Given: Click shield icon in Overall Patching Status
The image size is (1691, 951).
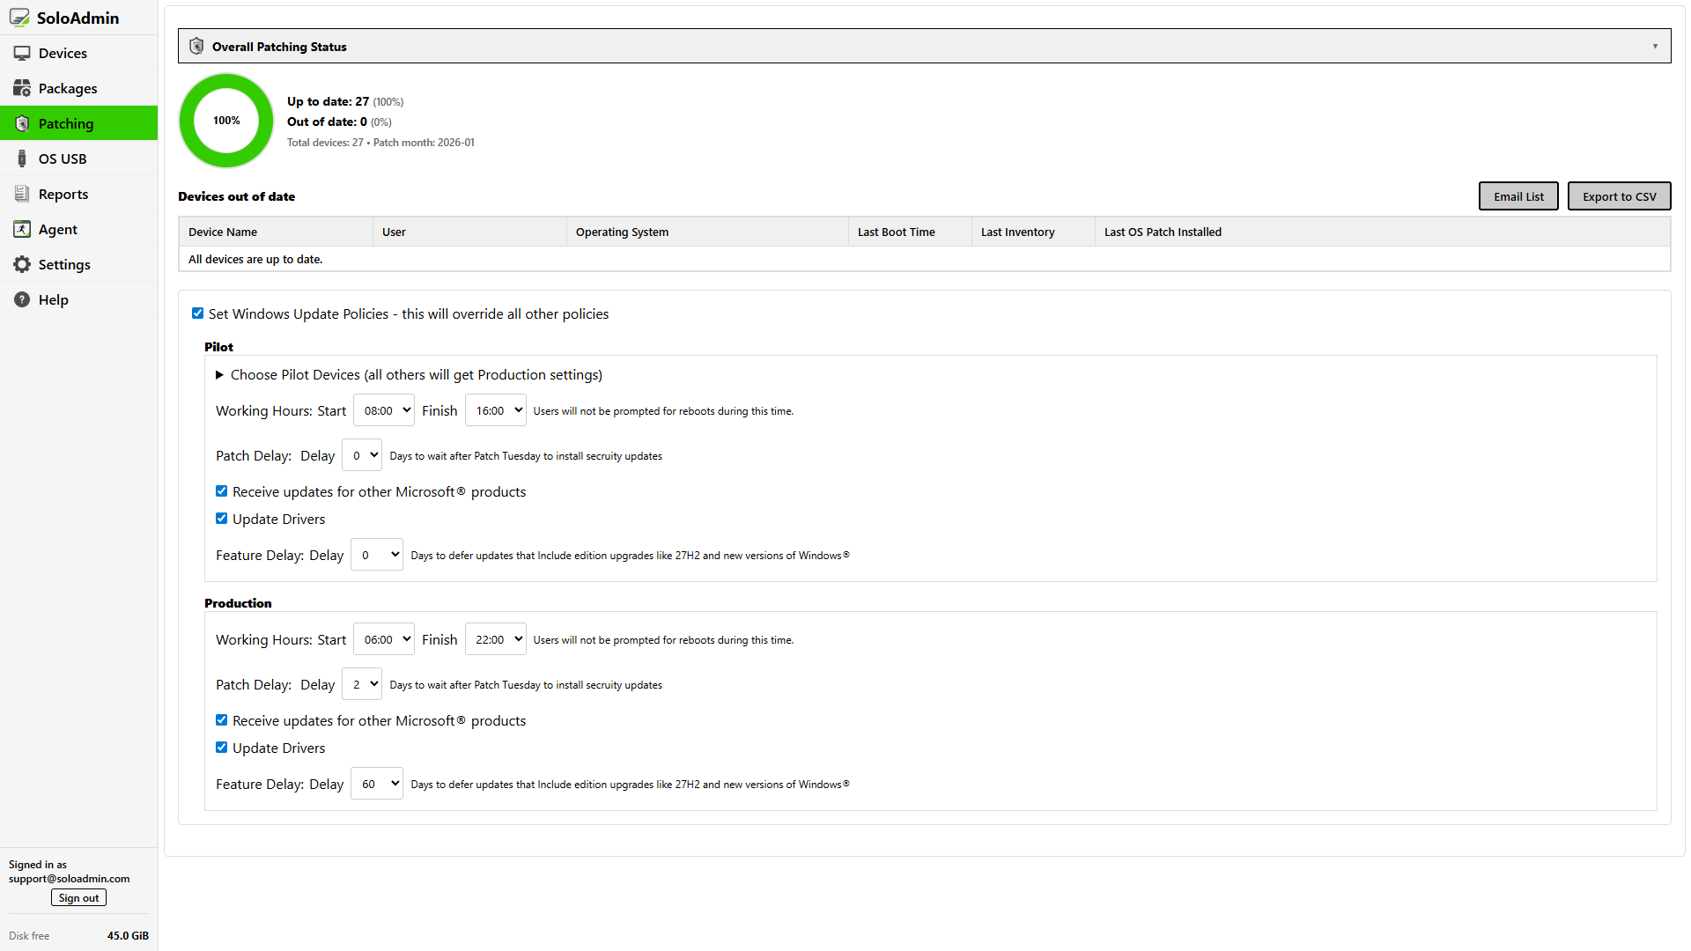Looking at the screenshot, I should 196,47.
